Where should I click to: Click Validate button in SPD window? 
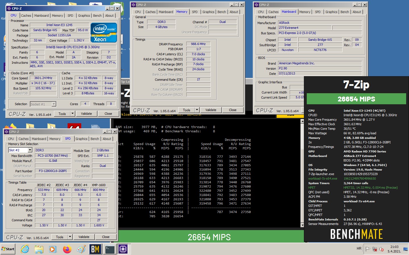click(x=84, y=237)
